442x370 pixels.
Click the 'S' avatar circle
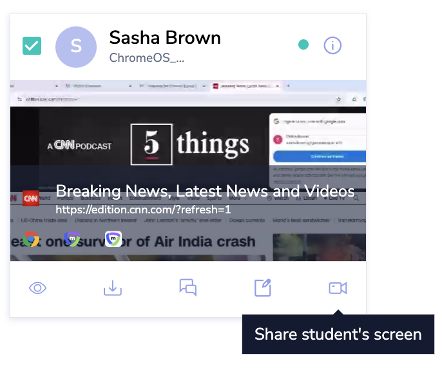tap(76, 46)
